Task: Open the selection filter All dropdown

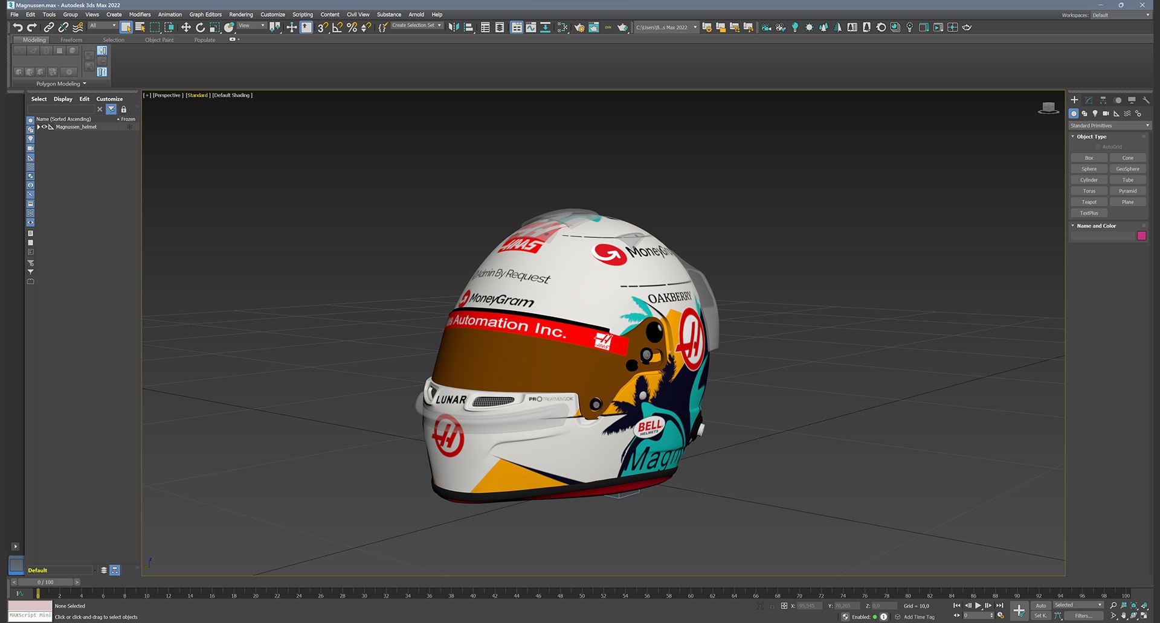Action: (x=102, y=25)
